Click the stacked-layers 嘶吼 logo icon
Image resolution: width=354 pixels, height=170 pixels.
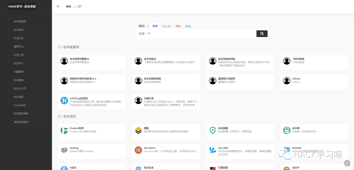click(x=138, y=130)
